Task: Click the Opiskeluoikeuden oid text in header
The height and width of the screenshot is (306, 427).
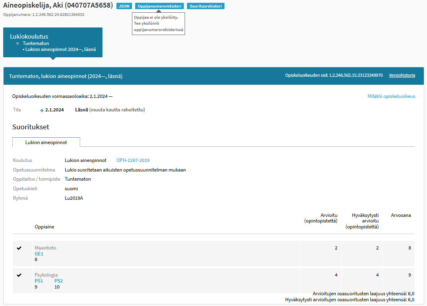Action: [x=334, y=75]
